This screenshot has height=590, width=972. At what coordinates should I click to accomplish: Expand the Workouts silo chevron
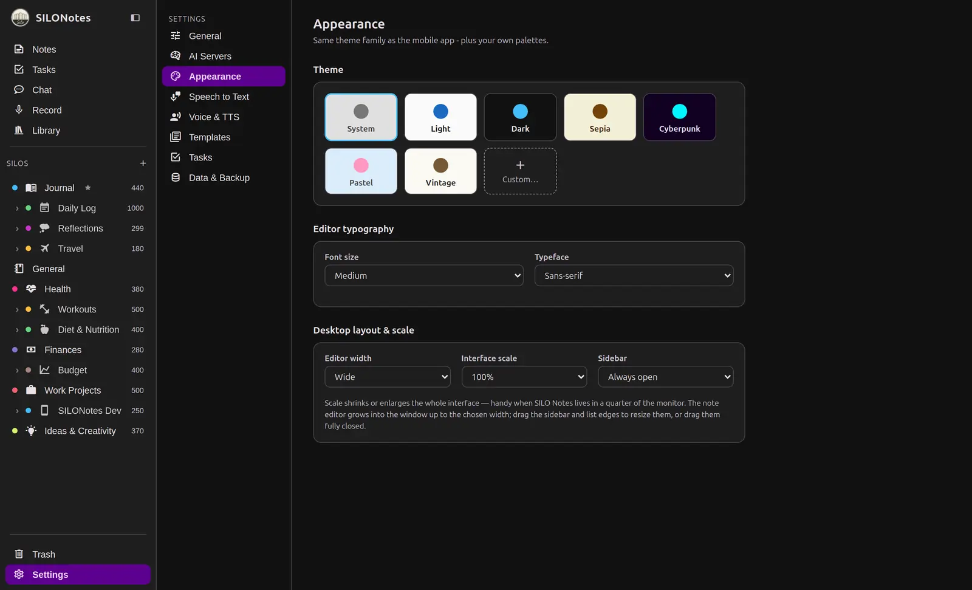point(17,310)
